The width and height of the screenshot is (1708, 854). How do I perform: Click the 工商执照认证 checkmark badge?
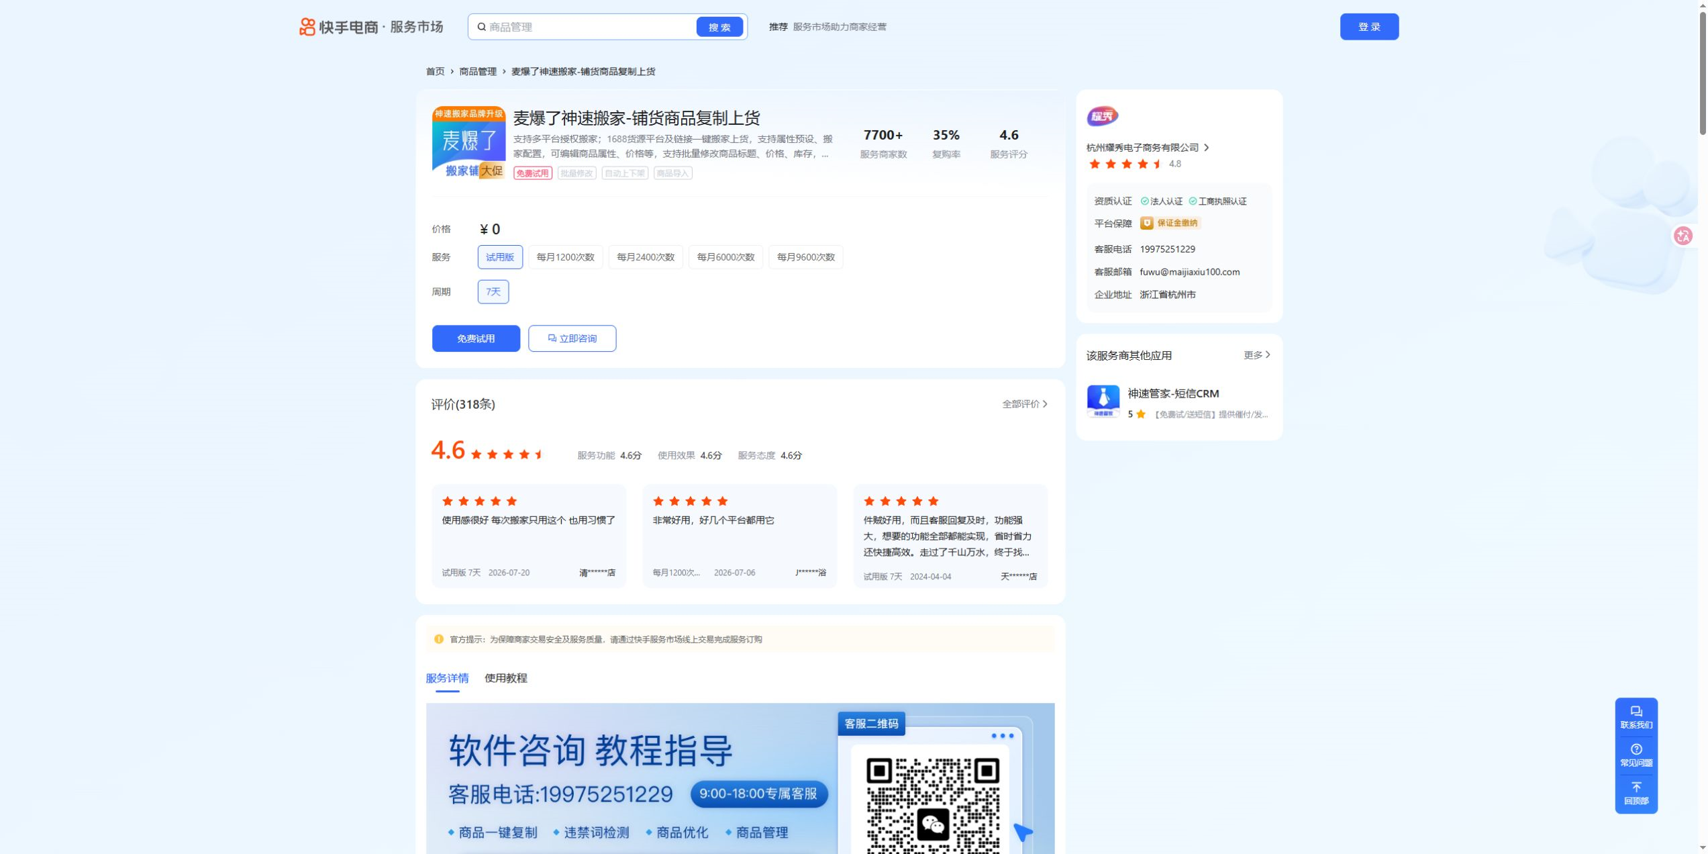point(1217,201)
